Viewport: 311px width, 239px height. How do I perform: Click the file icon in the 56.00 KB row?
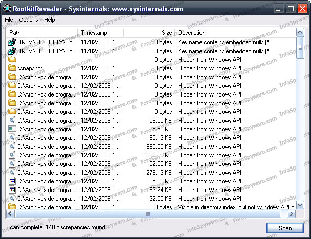tap(12, 120)
